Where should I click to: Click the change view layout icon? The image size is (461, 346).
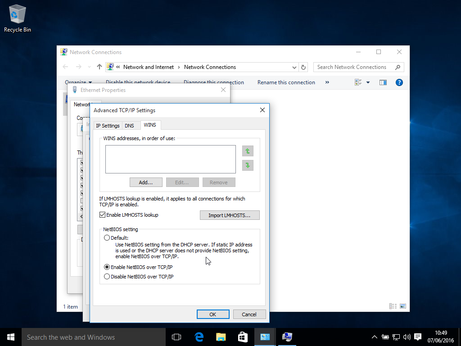click(x=358, y=82)
